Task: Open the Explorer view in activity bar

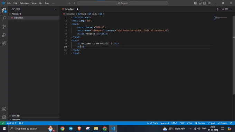Action: click(x=4, y=10)
